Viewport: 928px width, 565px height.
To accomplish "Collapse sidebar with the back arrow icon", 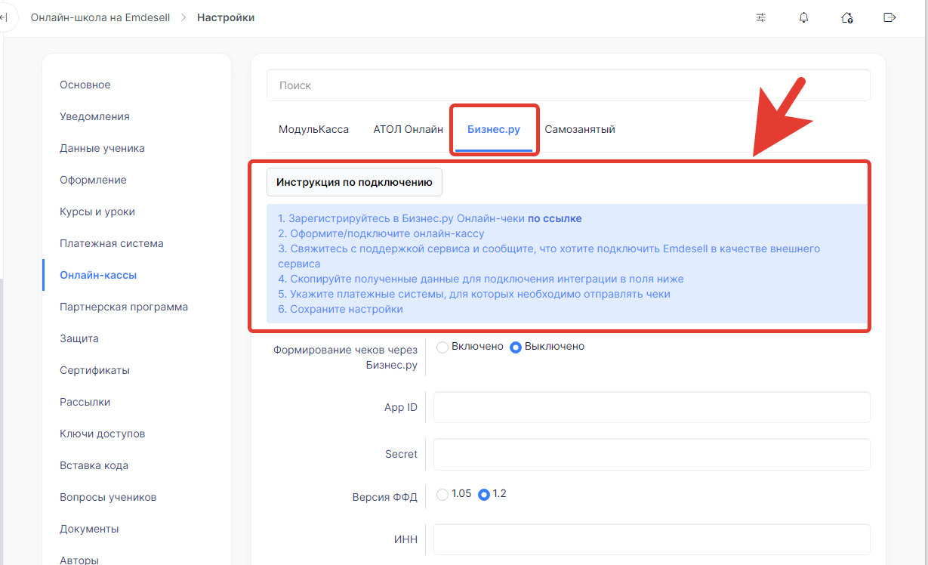I will click(x=4, y=17).
